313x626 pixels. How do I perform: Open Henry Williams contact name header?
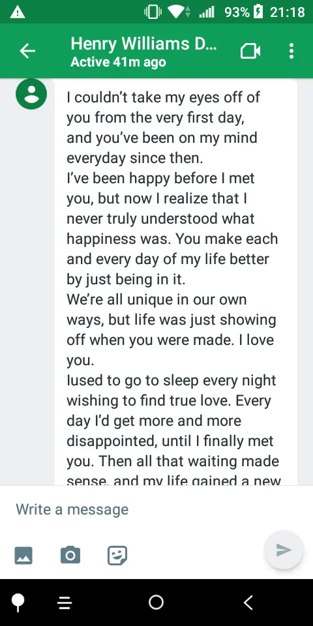click(143, 44)
